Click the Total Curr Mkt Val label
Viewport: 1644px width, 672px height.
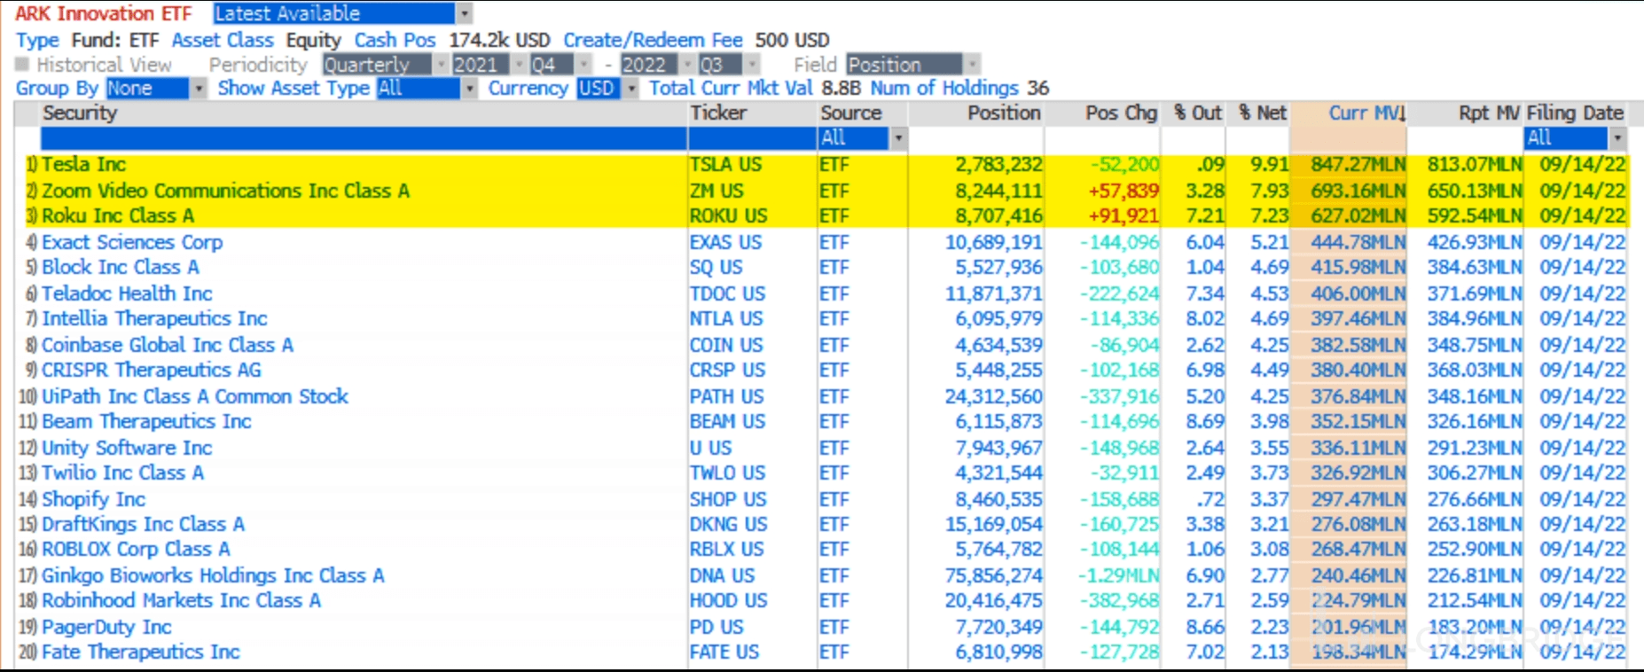(731, 89)
